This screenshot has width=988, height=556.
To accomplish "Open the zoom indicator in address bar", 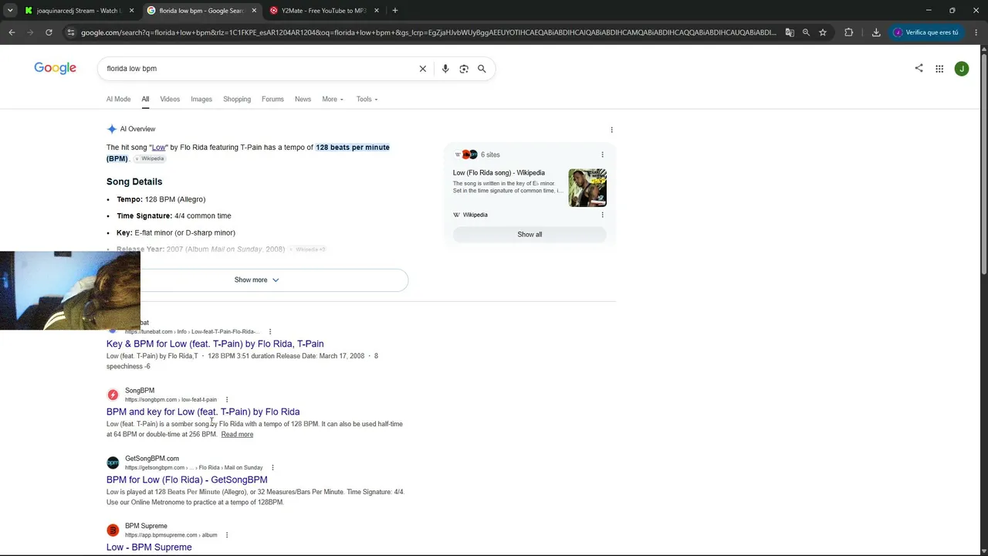I will (806, 32).
